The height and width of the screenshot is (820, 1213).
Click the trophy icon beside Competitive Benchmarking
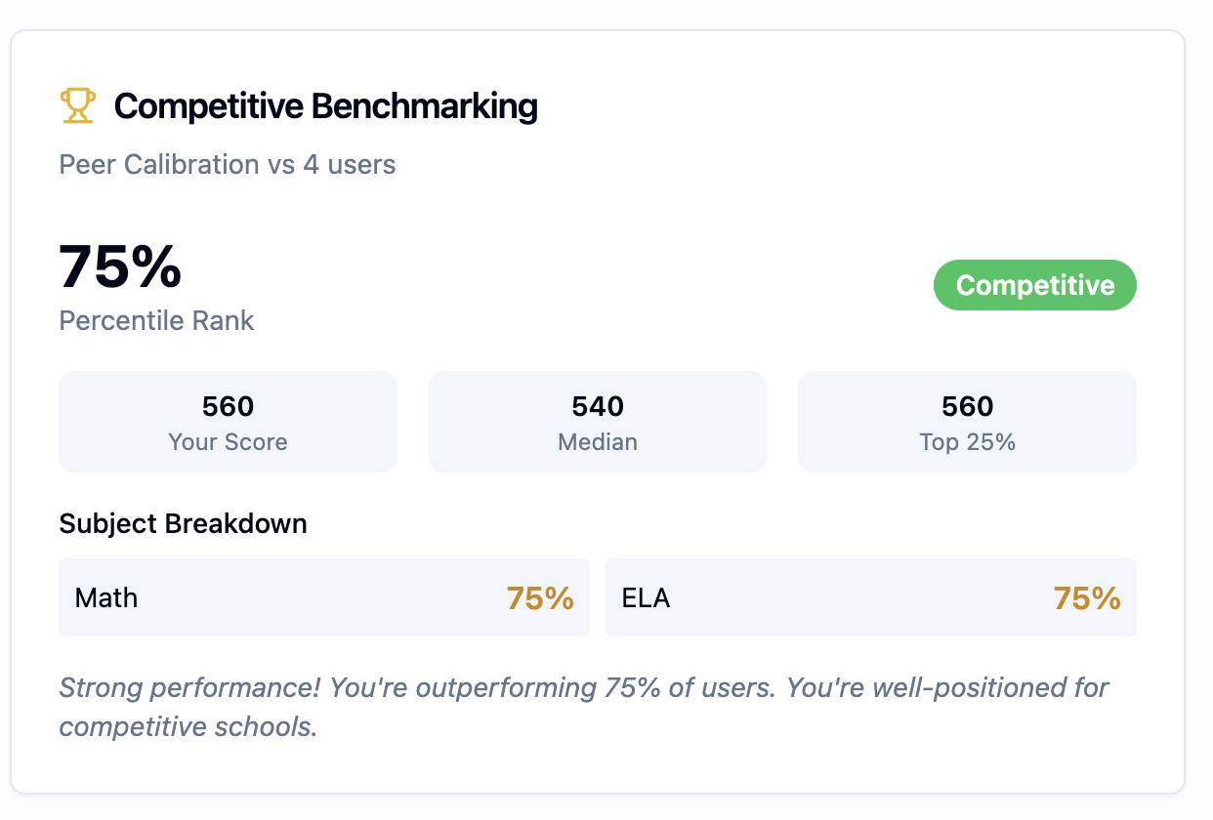tap(78, 105)
